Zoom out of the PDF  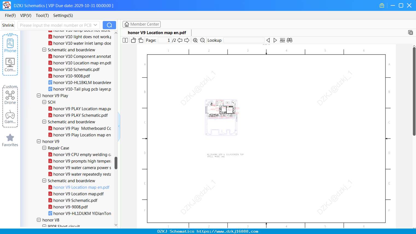202,40
